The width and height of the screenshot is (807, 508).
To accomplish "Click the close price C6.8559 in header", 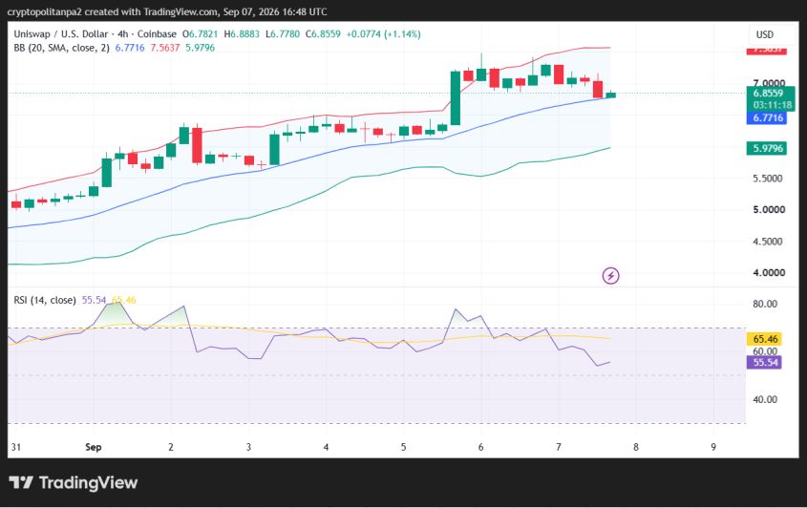I will 323,34.
